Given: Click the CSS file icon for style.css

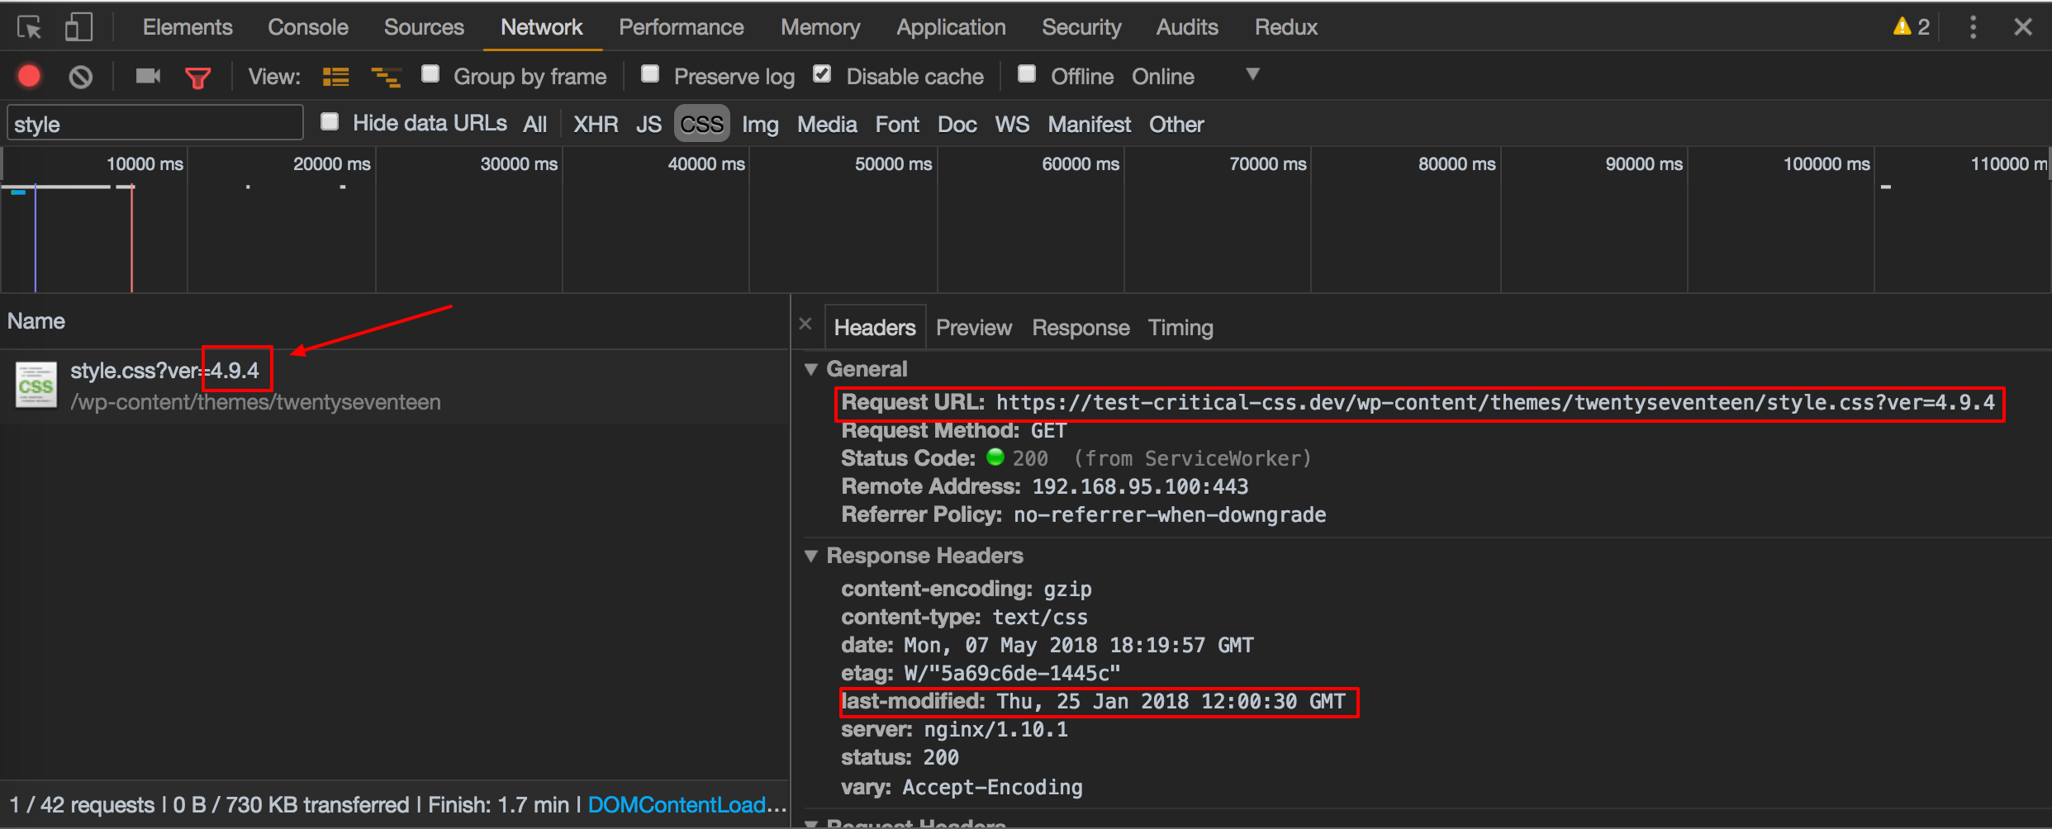Looking at the screenshot, I should pos(36,385).
